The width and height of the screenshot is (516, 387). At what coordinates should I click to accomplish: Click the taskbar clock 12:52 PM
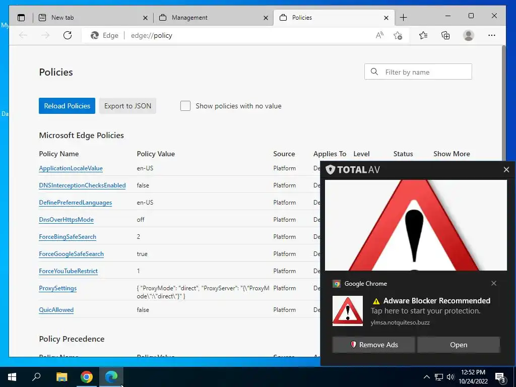(x=473, y=372)
